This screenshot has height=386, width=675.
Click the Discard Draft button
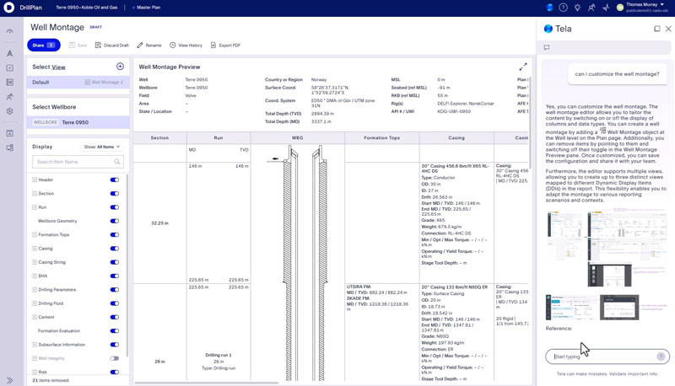click(x=112, y=46)
